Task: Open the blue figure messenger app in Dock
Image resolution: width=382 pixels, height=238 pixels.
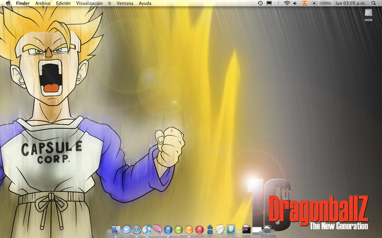Action: pos(210,229)
